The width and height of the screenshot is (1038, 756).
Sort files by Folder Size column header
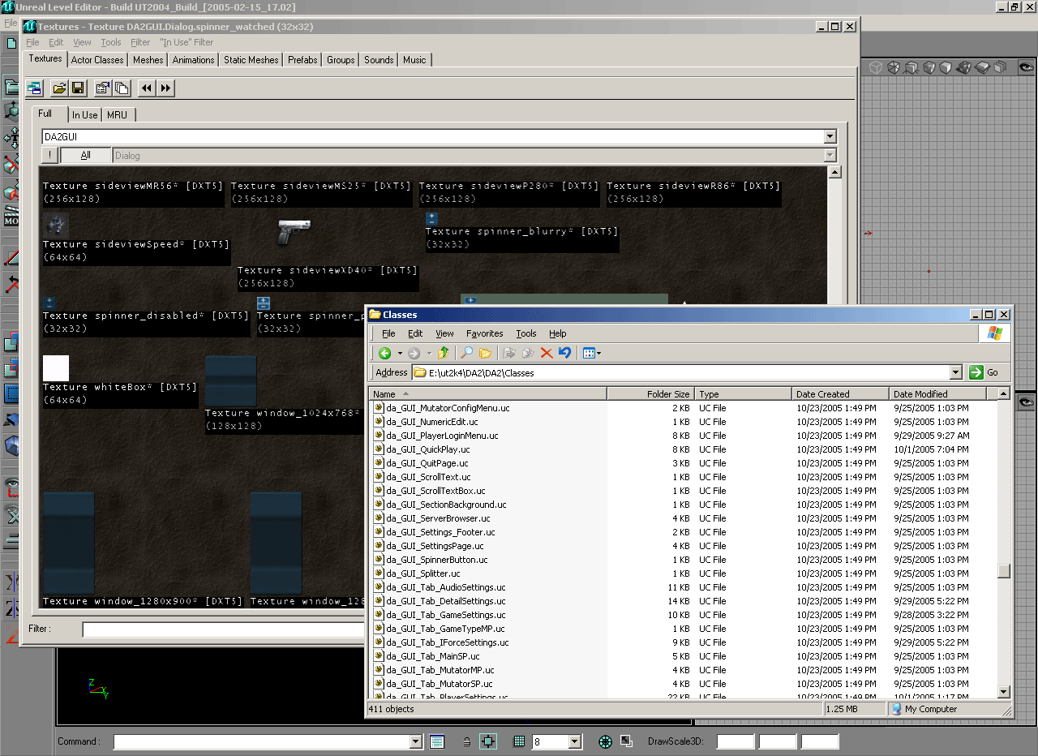click(x=651, y=394)
